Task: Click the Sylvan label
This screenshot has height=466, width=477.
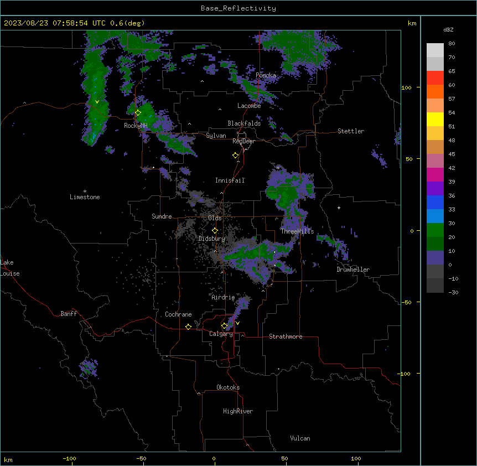Action: 216,136
